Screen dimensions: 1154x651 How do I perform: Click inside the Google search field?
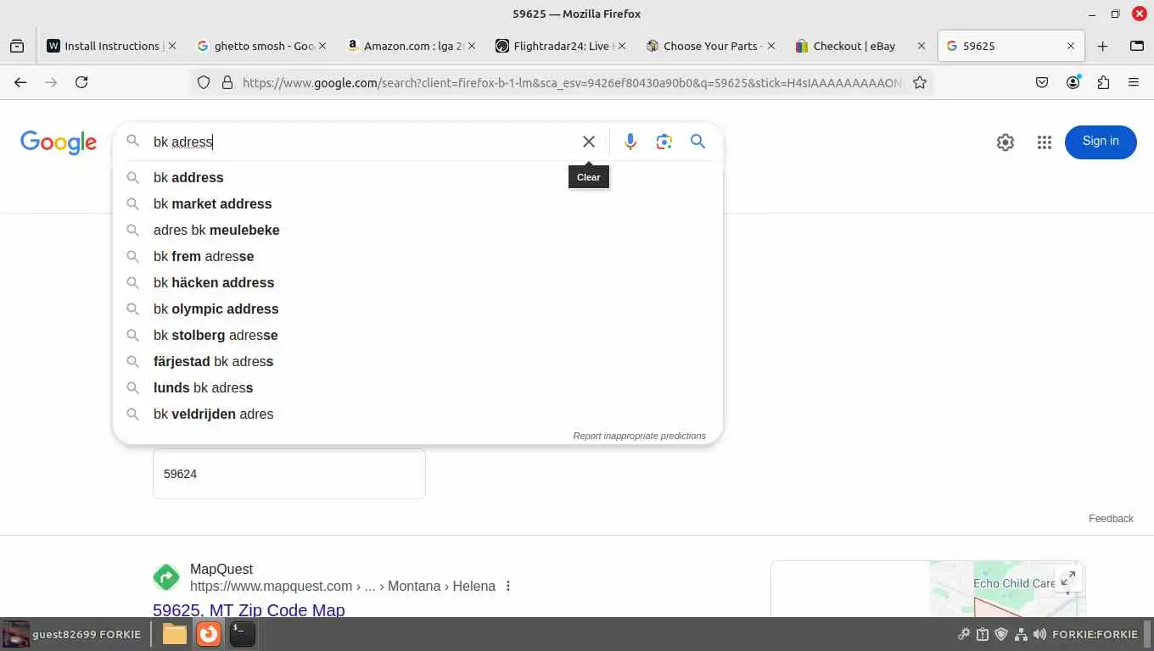(361, 142)
